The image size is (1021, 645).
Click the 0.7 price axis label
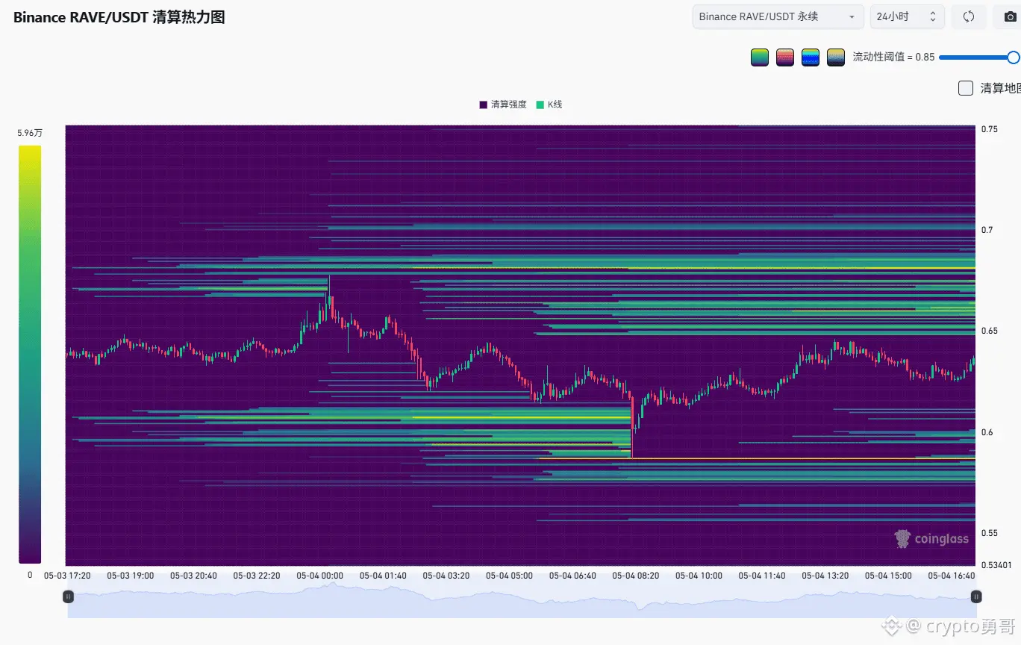click(x=987, y=230)
